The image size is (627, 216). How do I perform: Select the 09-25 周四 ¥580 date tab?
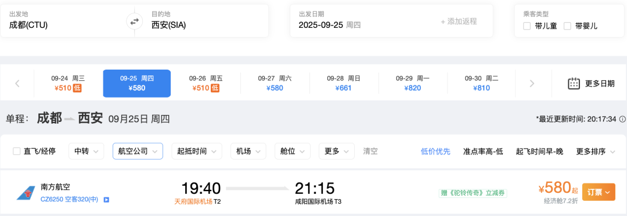coord(137,83)
